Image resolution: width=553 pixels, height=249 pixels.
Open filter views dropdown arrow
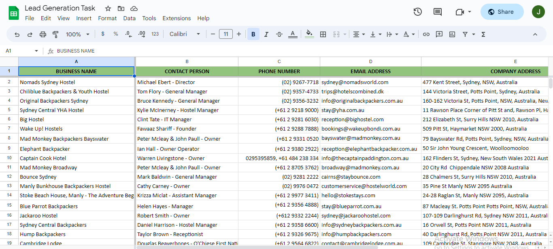point(473,34)
